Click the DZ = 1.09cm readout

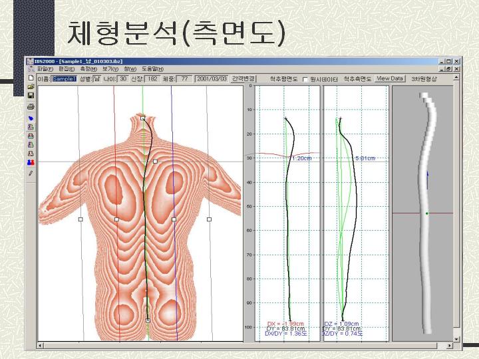341,324
